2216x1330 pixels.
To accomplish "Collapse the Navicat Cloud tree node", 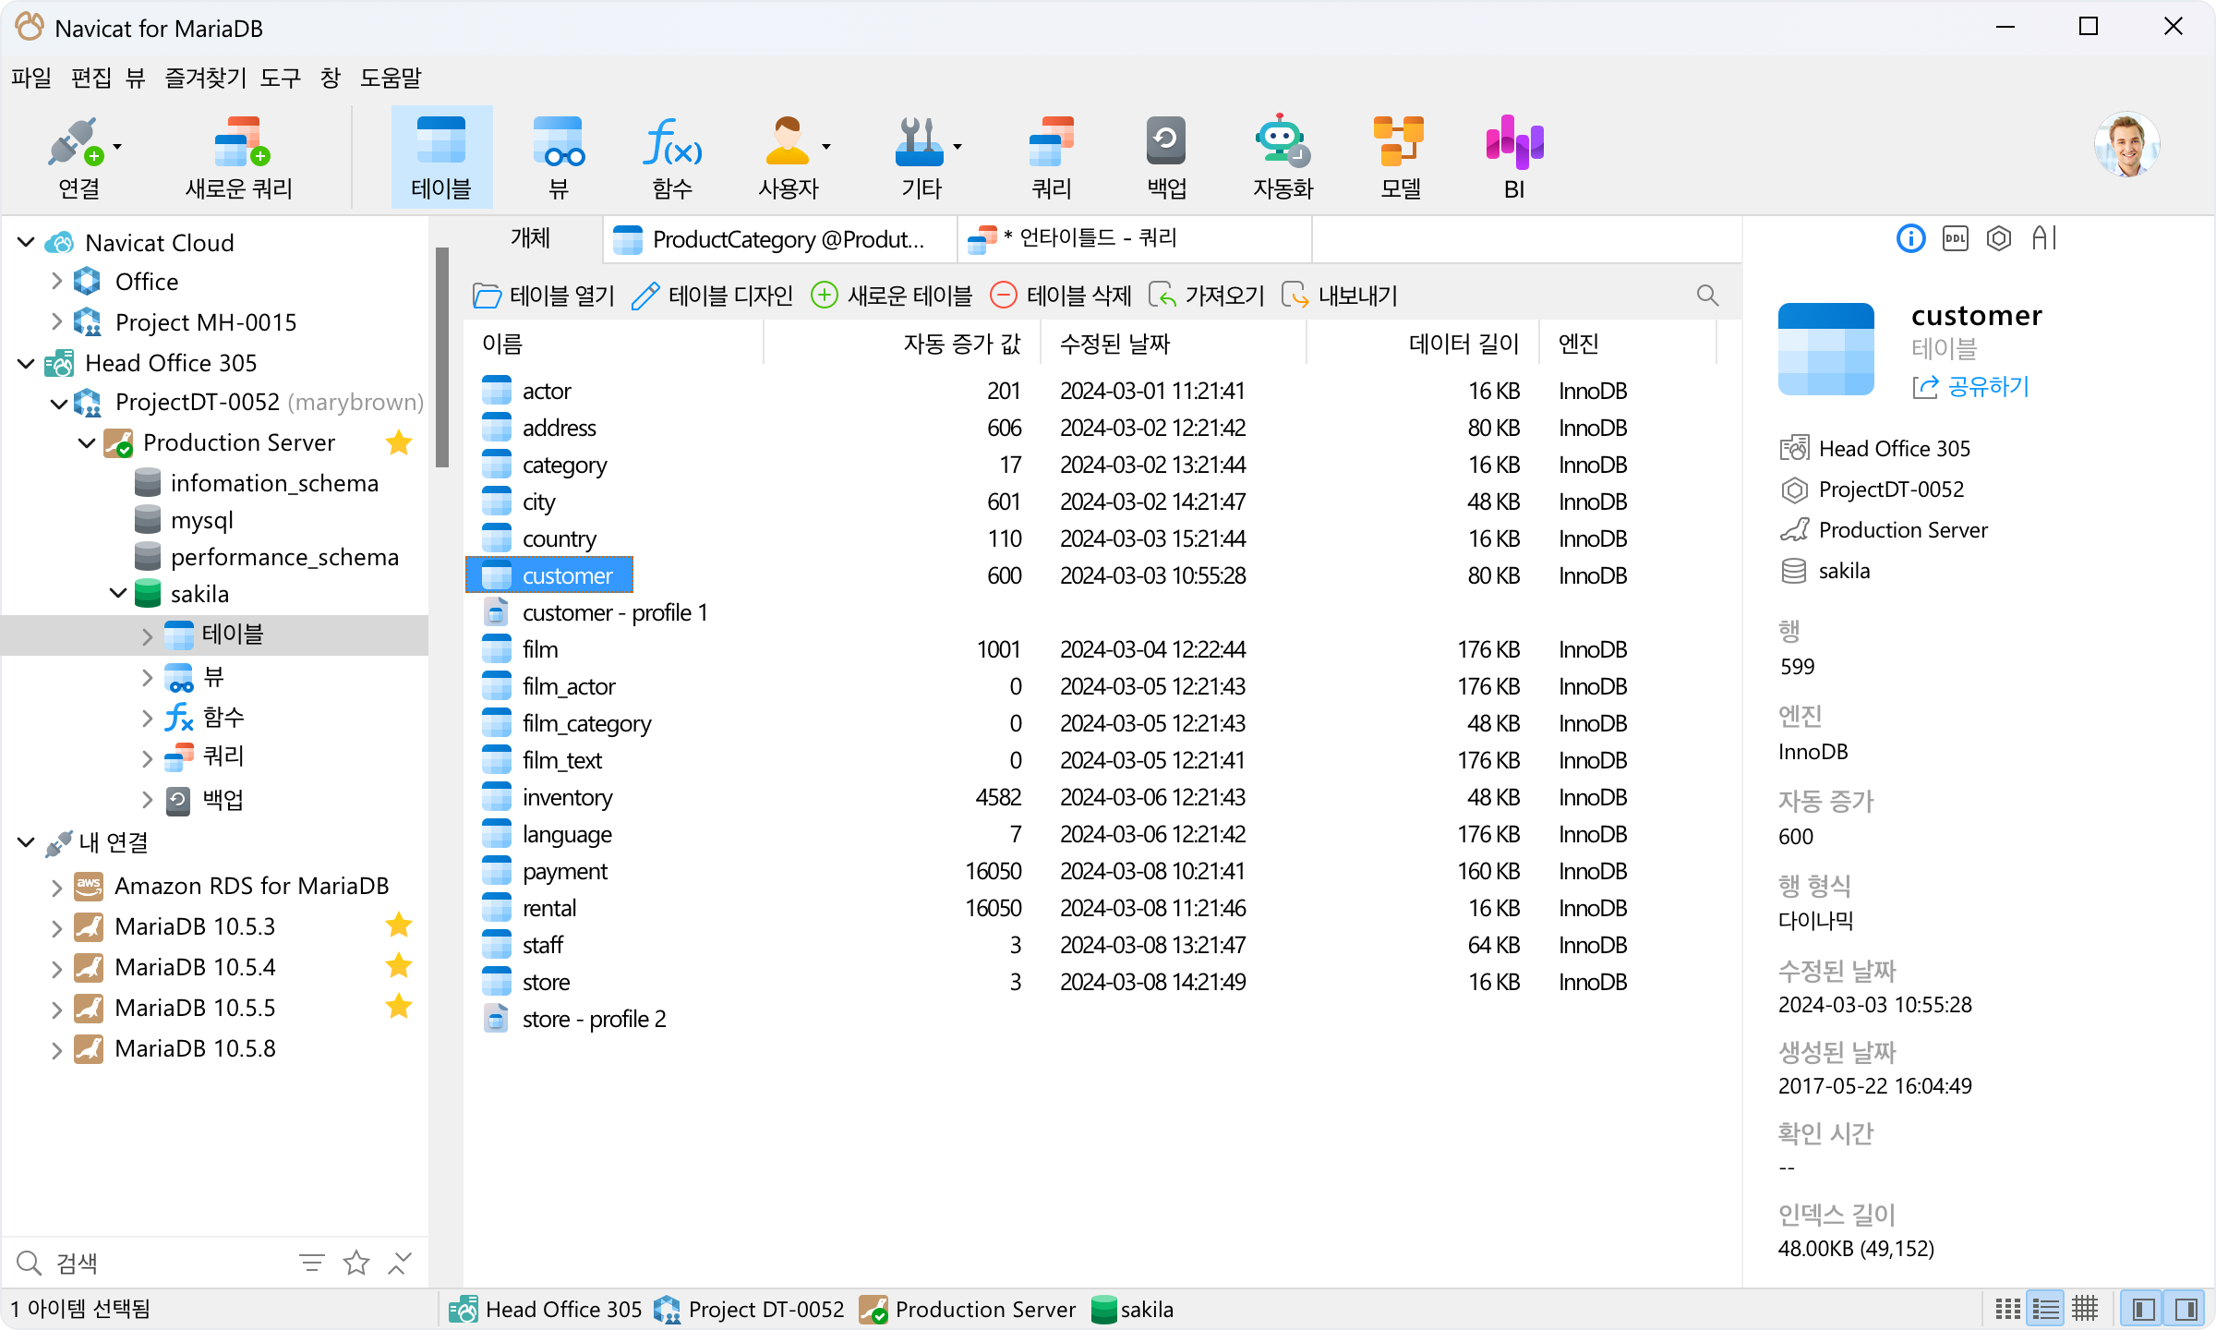I will pyautogui.click(x=26, y=243).
